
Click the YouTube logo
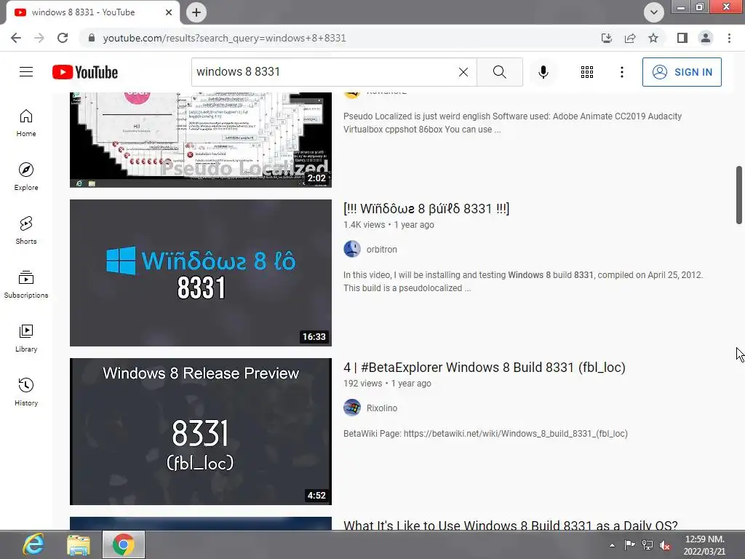click(85, 72)
